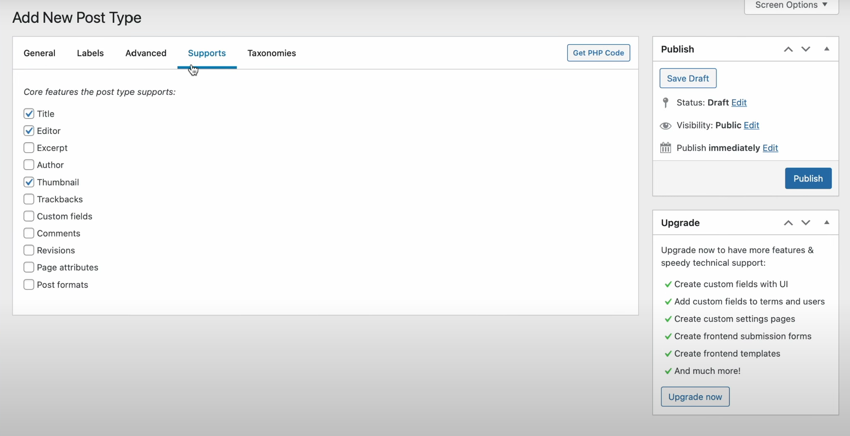Collapse the Upgrade panel
Viewport: 850px width, 436px height.
(x=827, y=223)
